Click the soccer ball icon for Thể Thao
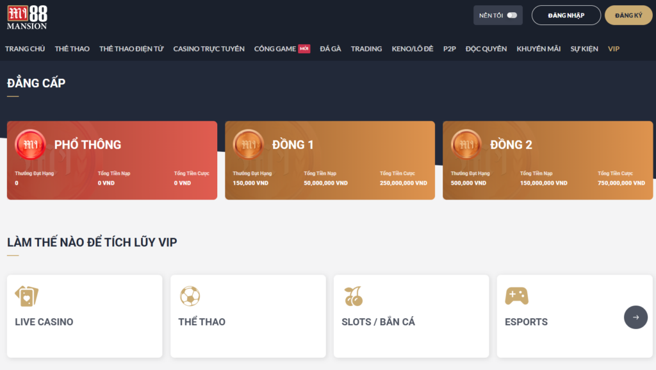The image size is (656, 370). (x=190, y=296)
